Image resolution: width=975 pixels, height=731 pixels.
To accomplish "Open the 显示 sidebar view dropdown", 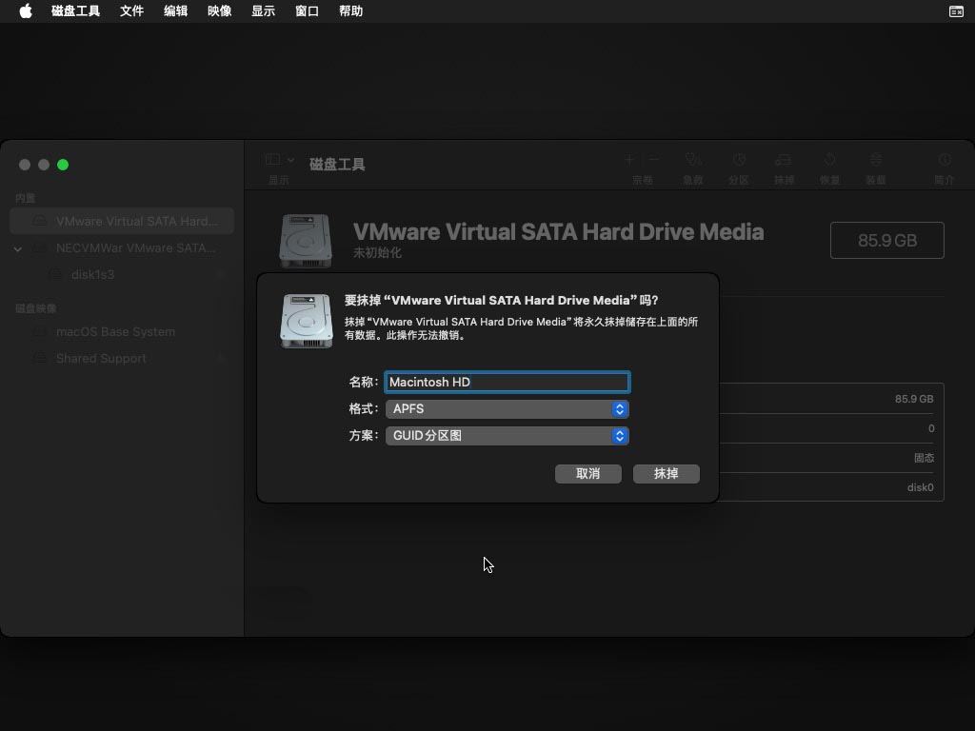I will point(280,161).
